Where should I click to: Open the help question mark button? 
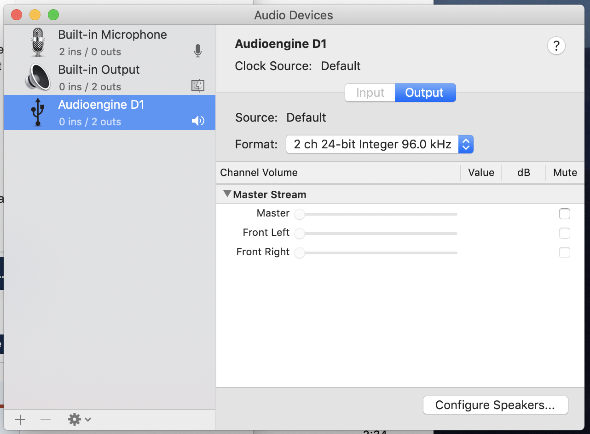[x=556, y=46]
